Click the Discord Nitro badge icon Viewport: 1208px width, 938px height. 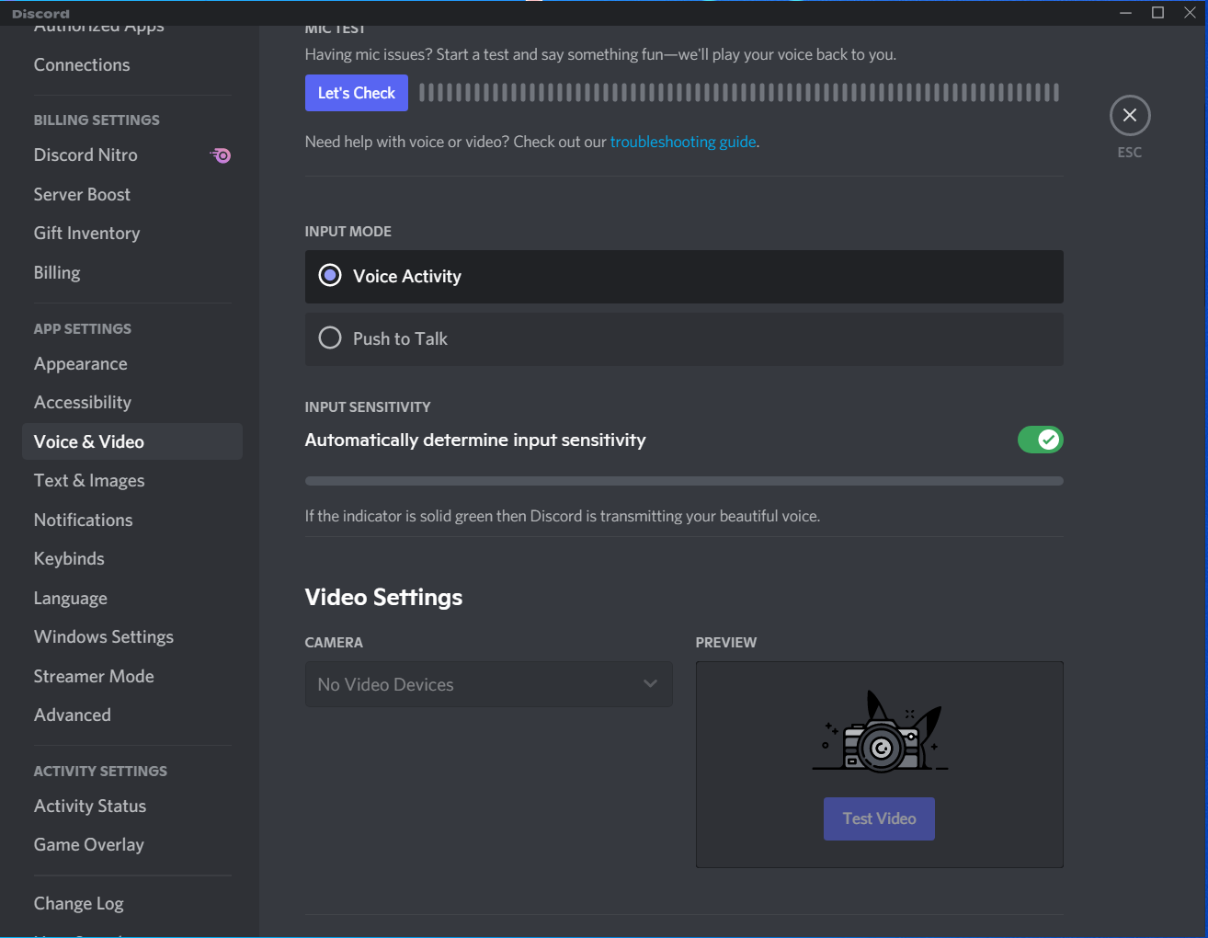[x=221, y=155]
